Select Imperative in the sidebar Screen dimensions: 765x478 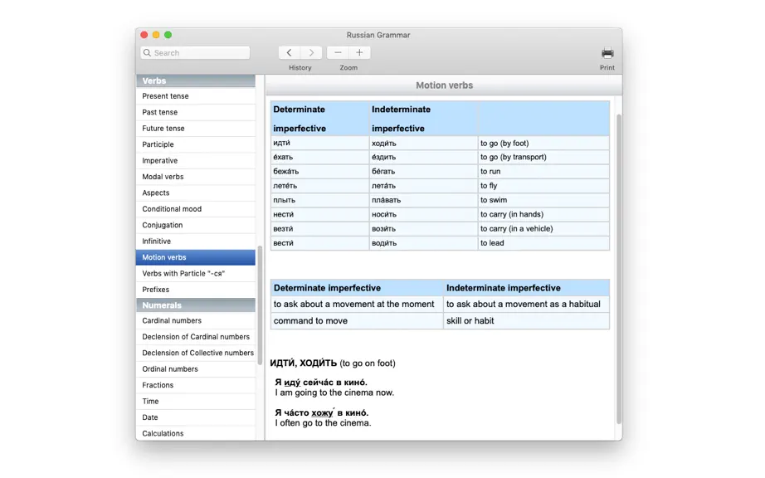[196, 160]
